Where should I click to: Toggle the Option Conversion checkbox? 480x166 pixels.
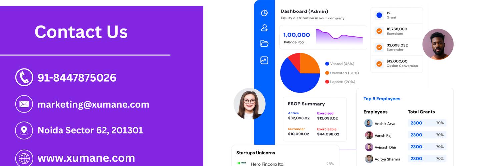379,63
